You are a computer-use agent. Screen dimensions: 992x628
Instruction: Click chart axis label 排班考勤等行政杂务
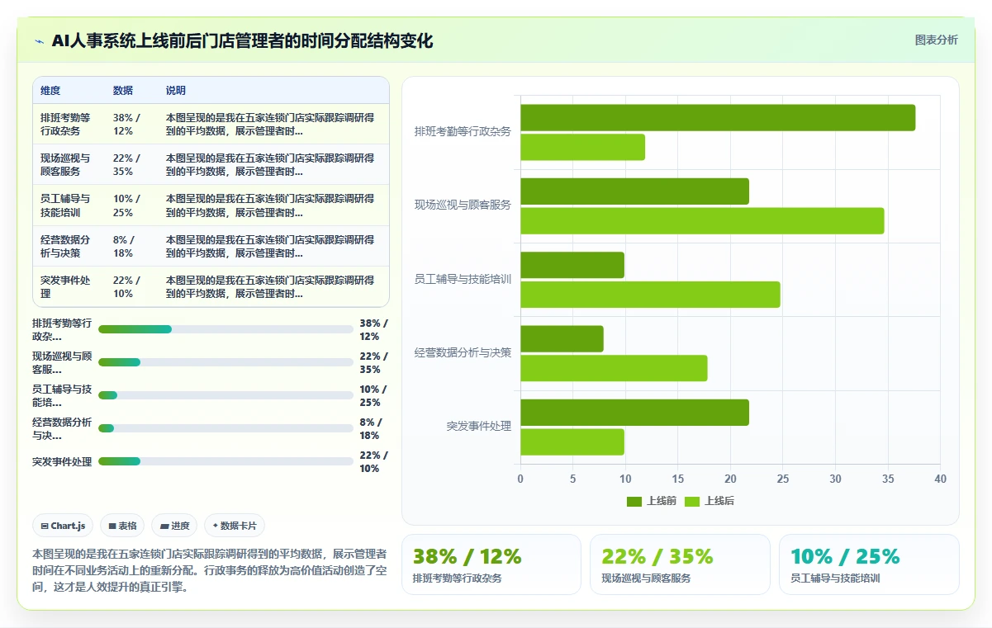point(463,132)
